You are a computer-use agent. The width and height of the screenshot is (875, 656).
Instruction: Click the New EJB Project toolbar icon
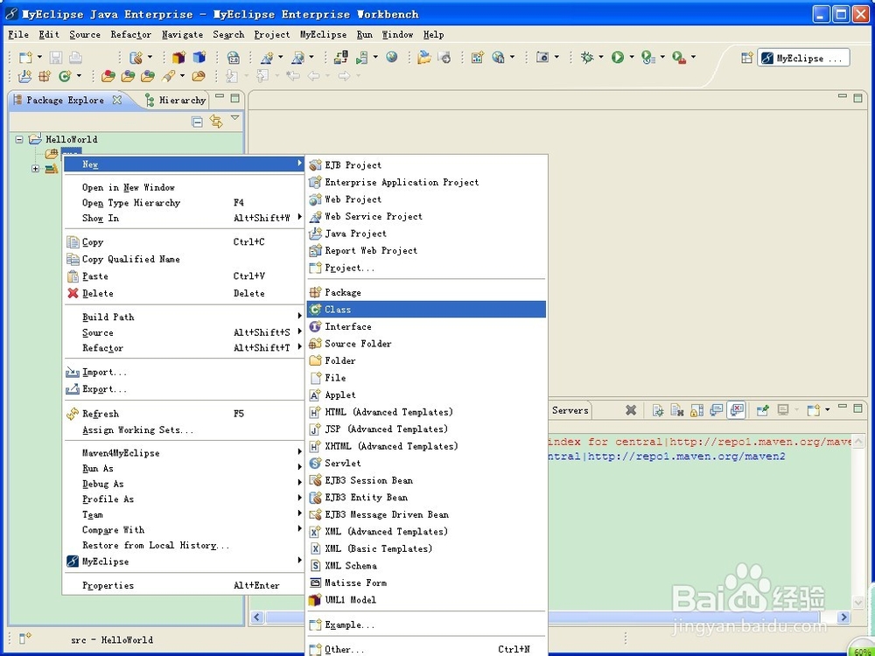point(136,57)
